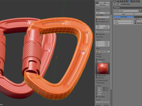
Task: Click the Lens focal length field
Action: click(x=103, y=13)
